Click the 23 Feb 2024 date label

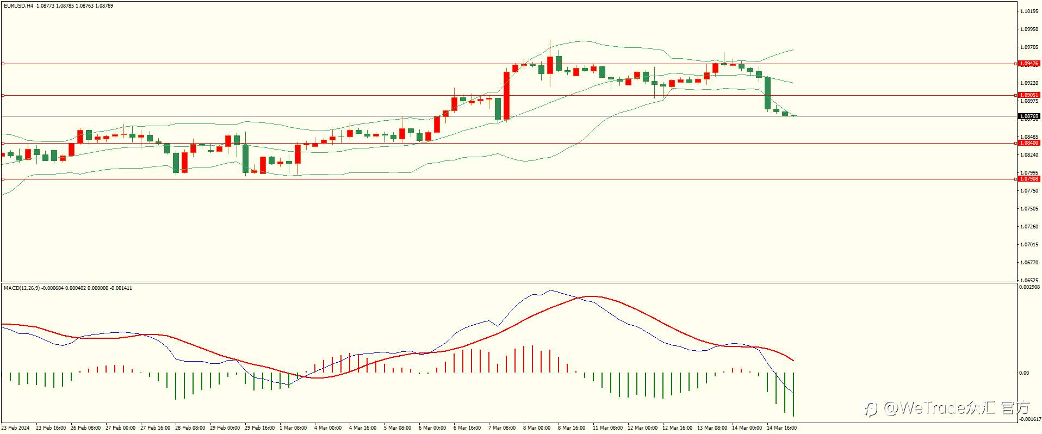16,428
